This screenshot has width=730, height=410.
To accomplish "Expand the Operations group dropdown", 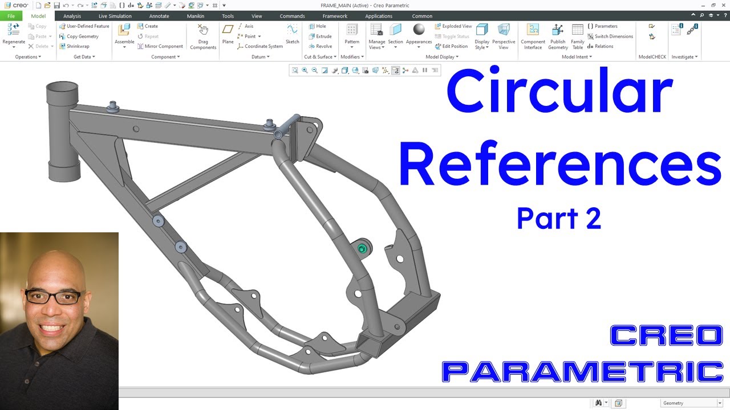I will pos(28,57).
